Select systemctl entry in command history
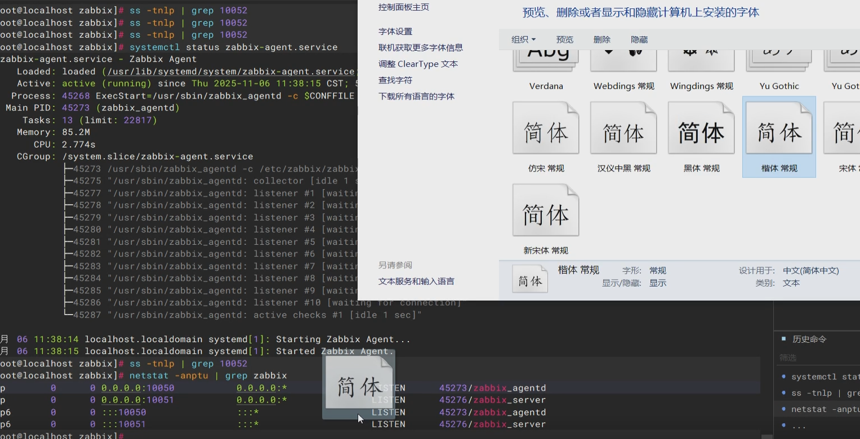 click(x=825, y=377)
